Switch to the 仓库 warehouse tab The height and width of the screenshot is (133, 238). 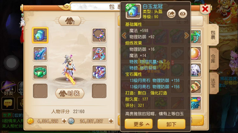[213, 59]
